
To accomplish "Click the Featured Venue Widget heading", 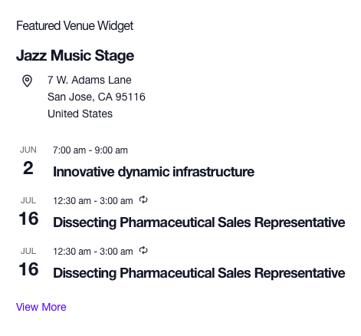I will click(x=75, y=26).
